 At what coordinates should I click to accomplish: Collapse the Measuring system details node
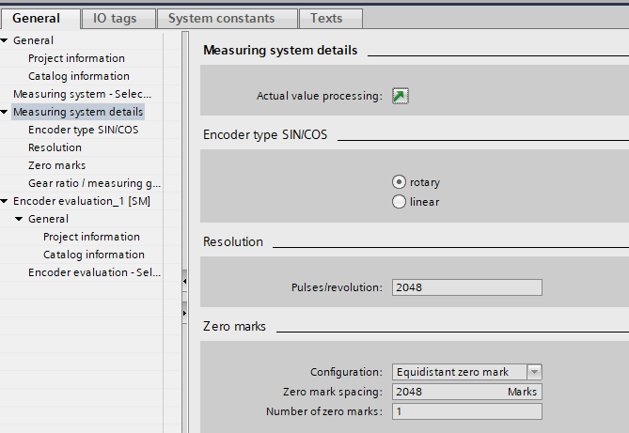click(x=6, y=112)
